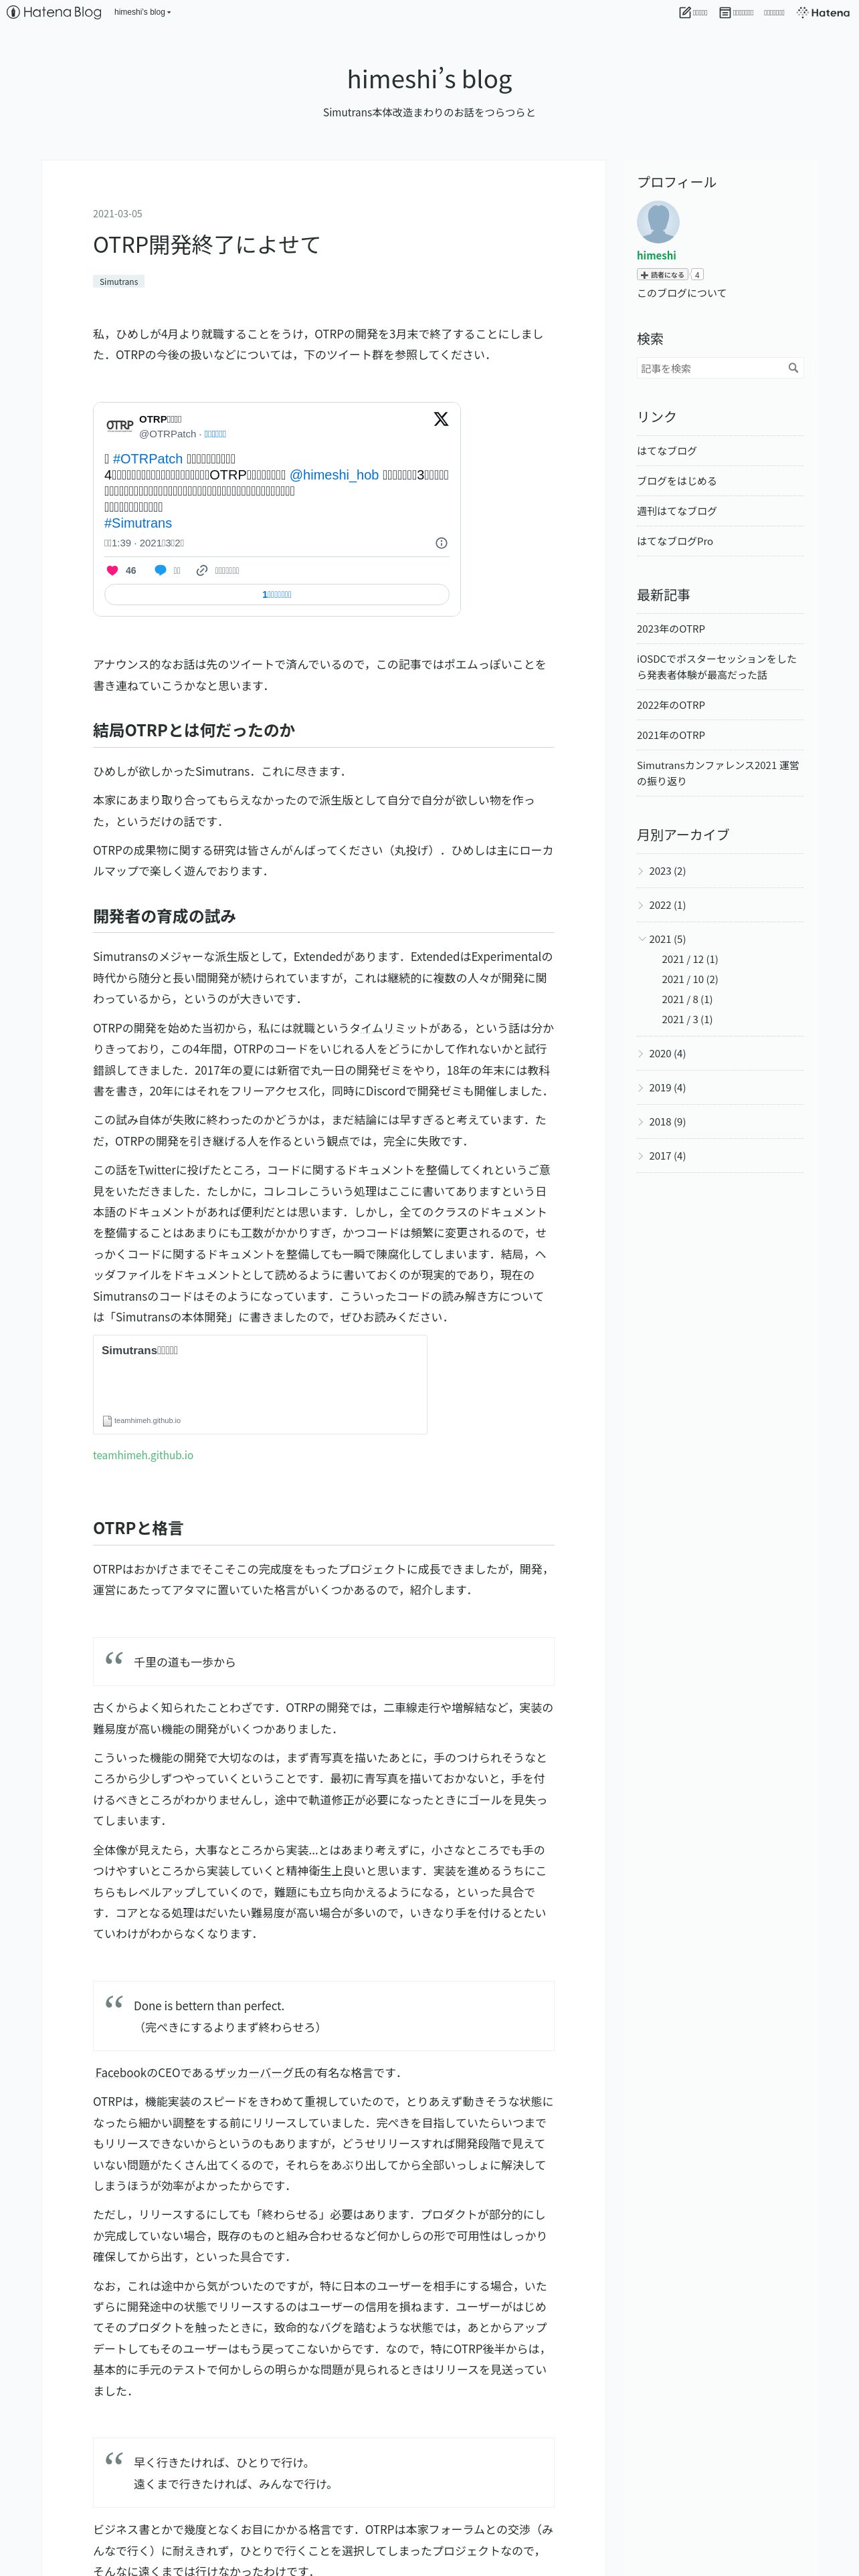
Task: Open archive 2021 / 3 (1)
Action: [x=687, y=1019]
